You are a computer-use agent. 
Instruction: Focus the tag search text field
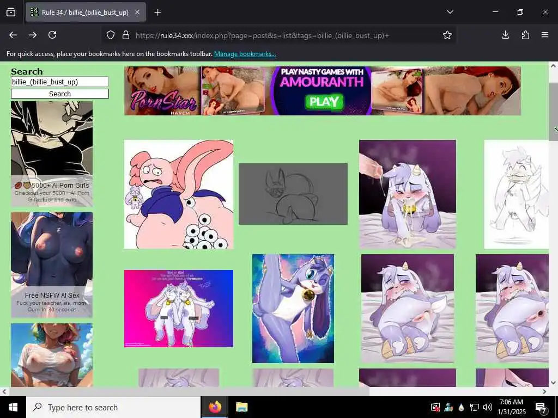(60, 82)
